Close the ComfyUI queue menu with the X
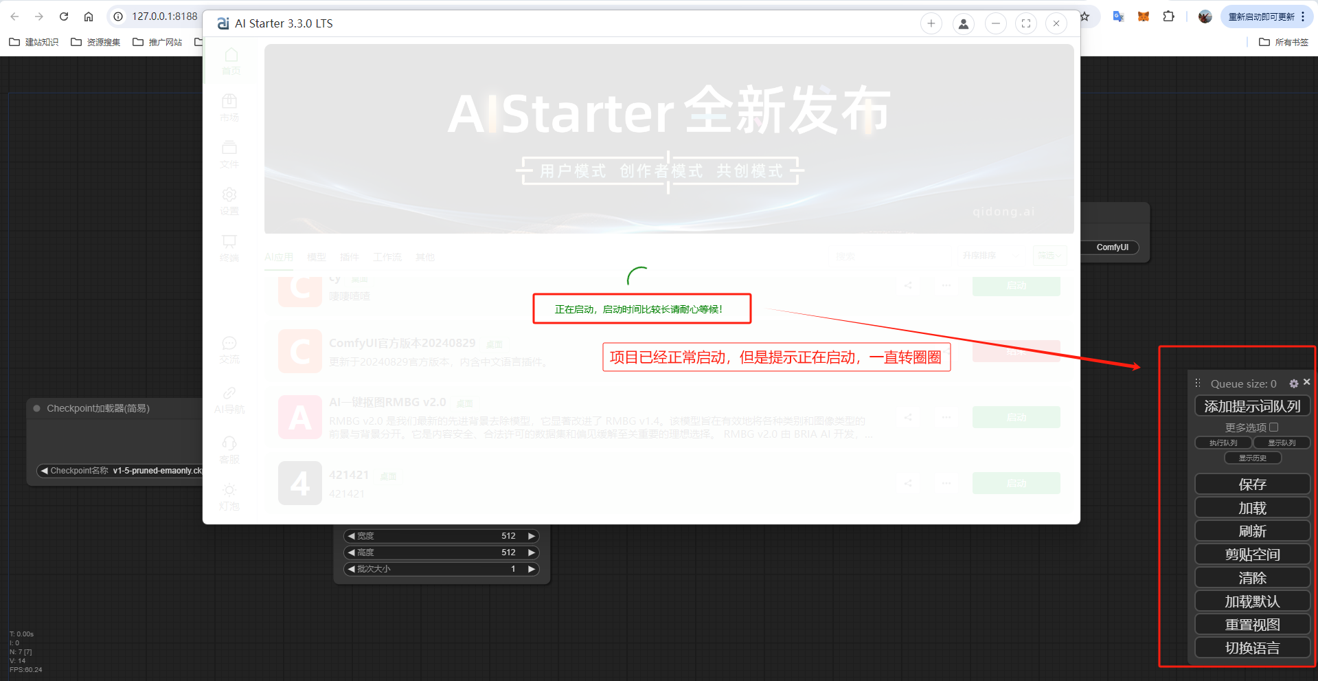 pyautogui.click(x=1307, y=382)
